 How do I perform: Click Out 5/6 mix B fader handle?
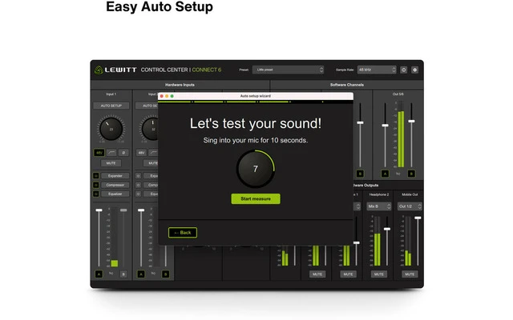[411, 121]
